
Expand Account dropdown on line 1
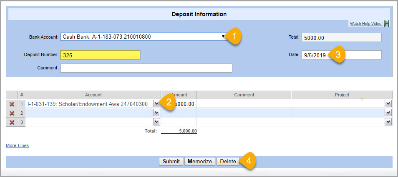tap(156, 104)
